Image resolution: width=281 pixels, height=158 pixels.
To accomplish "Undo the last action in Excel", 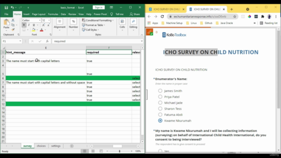I will click(12, 7).
